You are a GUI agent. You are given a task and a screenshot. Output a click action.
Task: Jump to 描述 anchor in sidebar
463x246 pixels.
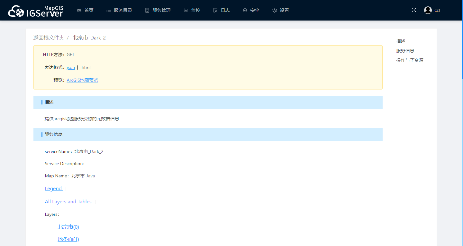pyautogui.click(x=401, y=41)
